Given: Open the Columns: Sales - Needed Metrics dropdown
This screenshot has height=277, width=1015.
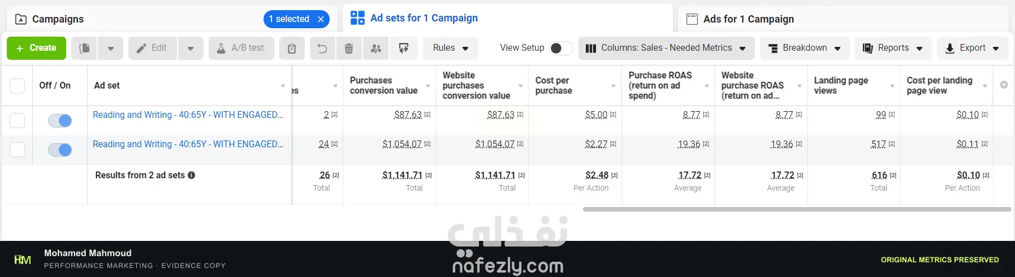Looking at the screenshot, I should [666, 49].
